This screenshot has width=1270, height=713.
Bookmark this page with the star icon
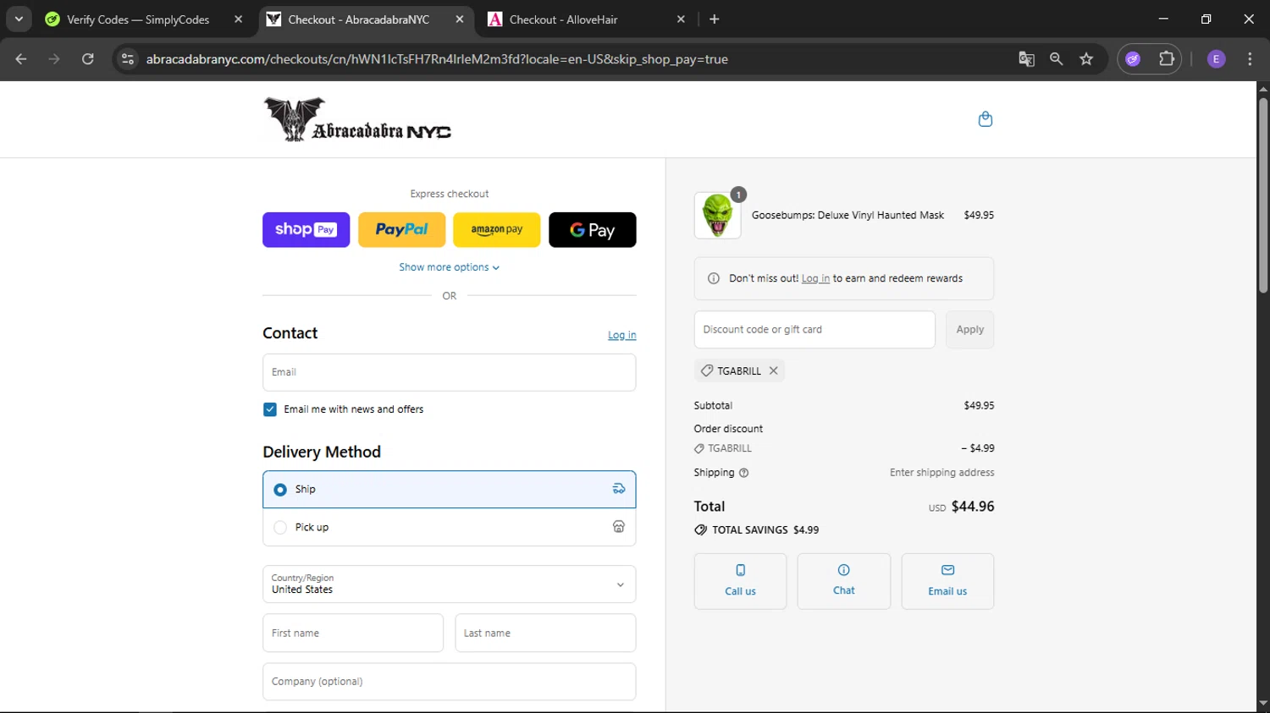[x=1086, y=59]
